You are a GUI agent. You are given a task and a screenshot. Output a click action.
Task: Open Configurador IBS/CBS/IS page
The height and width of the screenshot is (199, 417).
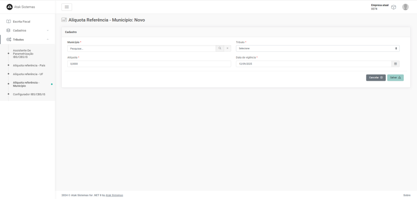29,94
